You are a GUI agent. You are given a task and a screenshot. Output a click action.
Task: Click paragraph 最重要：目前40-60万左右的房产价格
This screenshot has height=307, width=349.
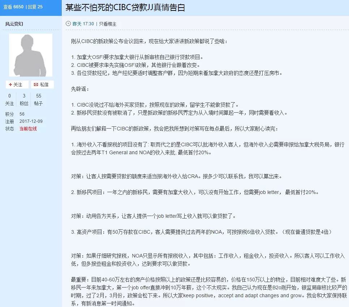[209, 292]
